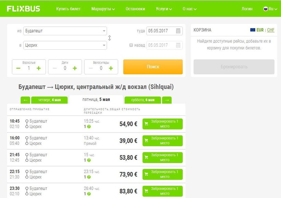281x198 pixels.
Task: Increase adults count with plus
Action: tap(39, 68)
